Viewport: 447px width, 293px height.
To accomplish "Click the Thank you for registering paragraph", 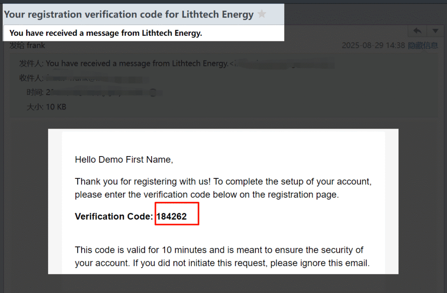I will coord(223,181).
